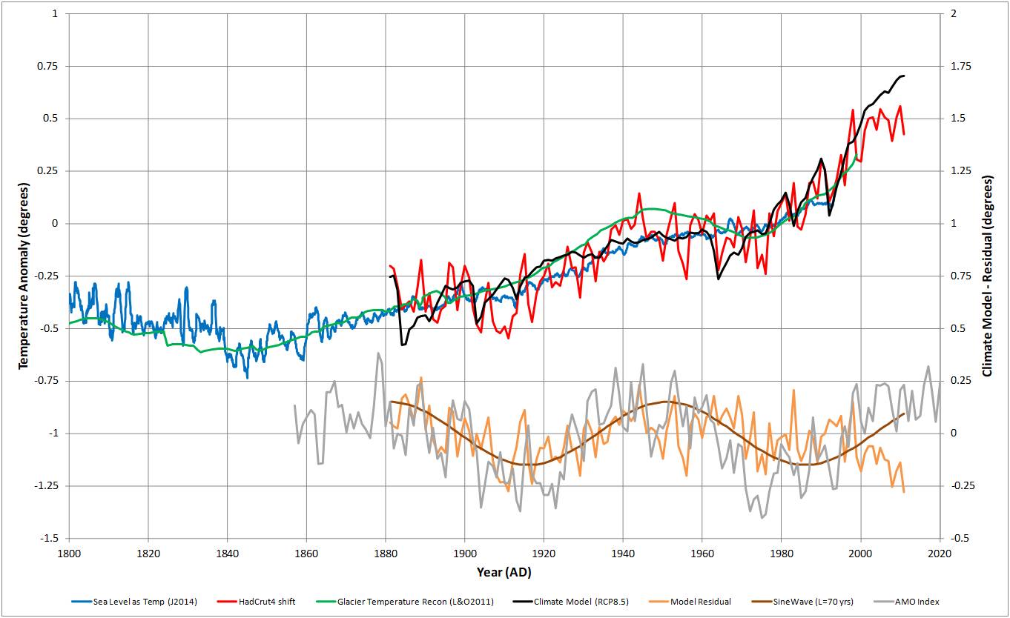1010x618 pixels.
Task: Click the '1900' year tick label
Action: point(466,552)
